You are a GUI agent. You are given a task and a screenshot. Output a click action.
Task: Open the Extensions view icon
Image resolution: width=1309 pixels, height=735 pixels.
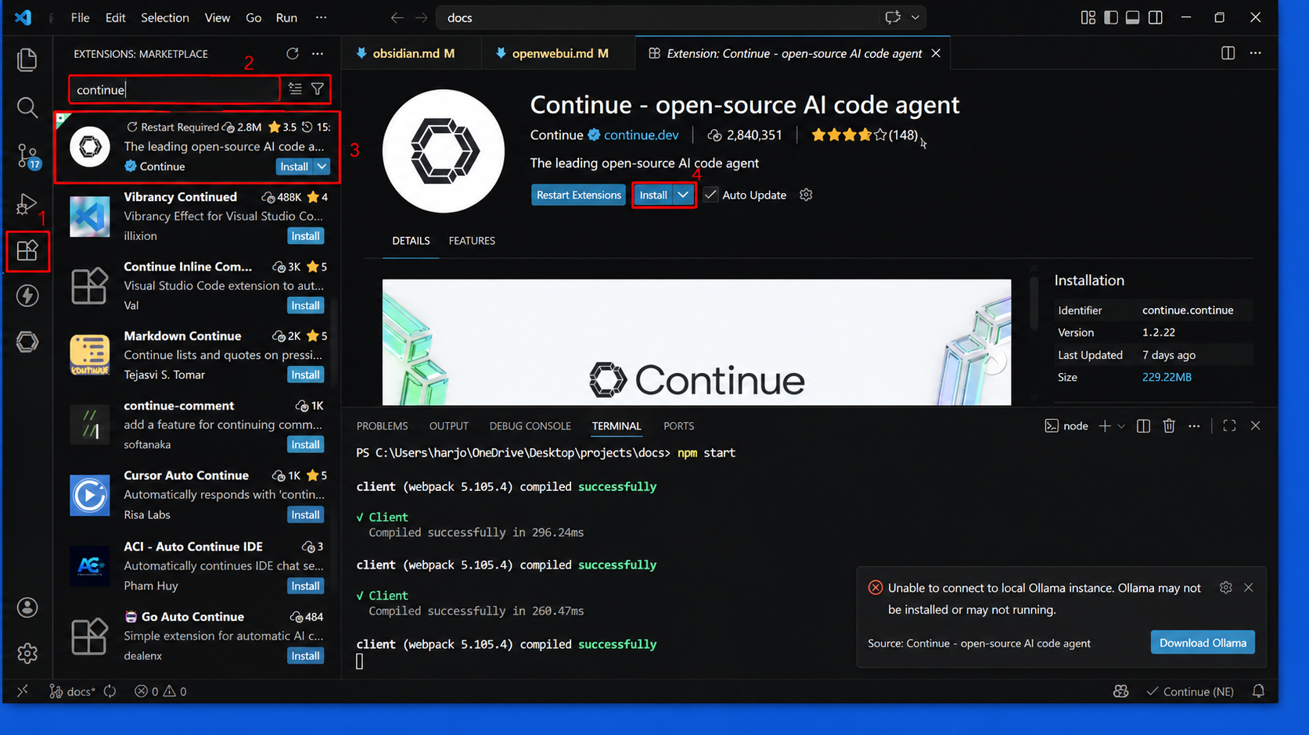(x=27, y=251)
